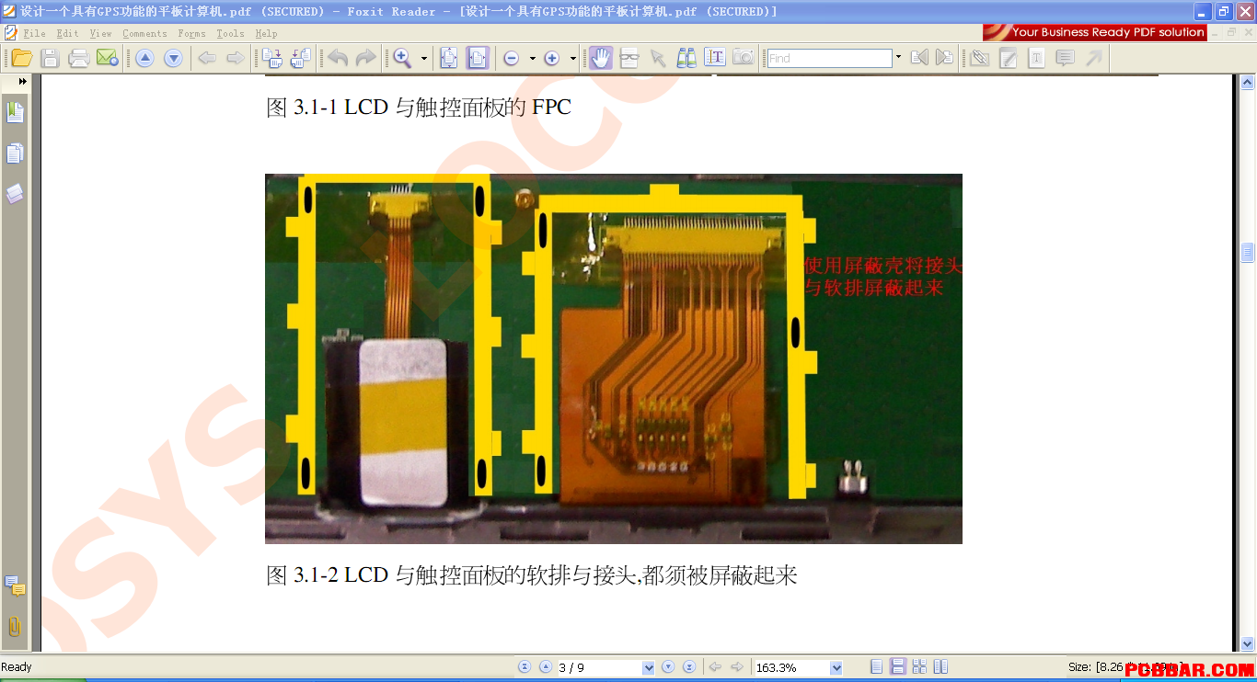Open the Edit menu
Image resolution: width=1257 pixels, height=682 pixels.
click(67, 33)
